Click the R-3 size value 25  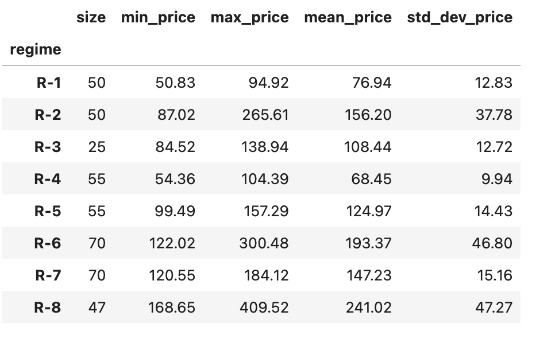click(x=97, y=147)
